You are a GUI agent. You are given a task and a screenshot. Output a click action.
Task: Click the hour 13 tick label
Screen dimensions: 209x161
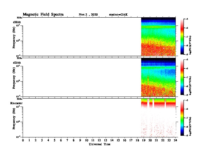[x=106, y=140]
